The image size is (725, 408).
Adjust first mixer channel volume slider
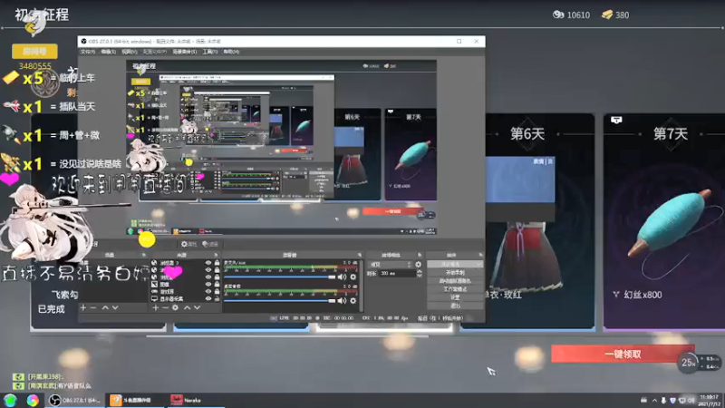pos(280,277)
